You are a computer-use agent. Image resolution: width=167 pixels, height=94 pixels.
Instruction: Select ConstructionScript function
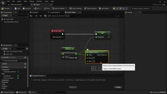11,61
